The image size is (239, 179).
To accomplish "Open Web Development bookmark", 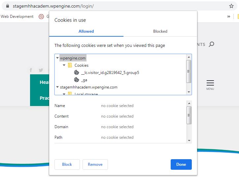I will pos(17,17).
